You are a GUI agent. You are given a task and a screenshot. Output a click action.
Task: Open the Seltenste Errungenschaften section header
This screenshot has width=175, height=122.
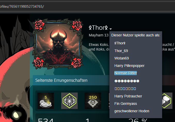coord(61,80)
